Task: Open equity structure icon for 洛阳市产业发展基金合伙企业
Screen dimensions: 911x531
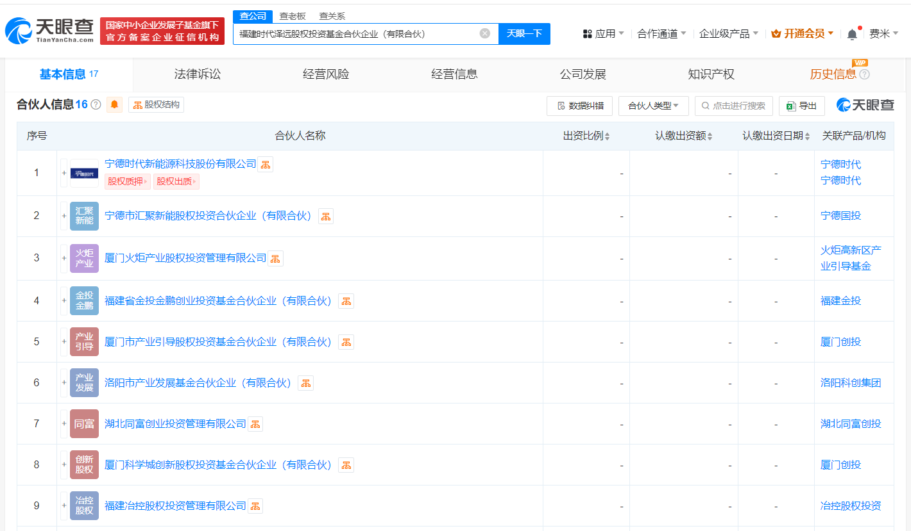Action: click(x=306, y=383)
